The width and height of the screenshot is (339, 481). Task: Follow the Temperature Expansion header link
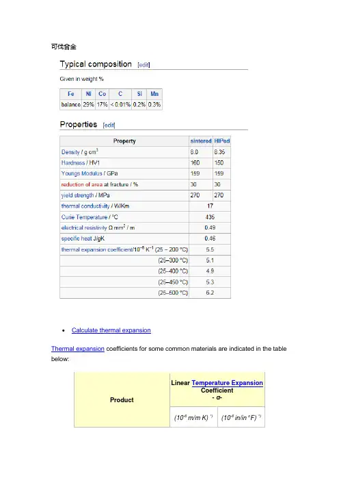[227, 383]
